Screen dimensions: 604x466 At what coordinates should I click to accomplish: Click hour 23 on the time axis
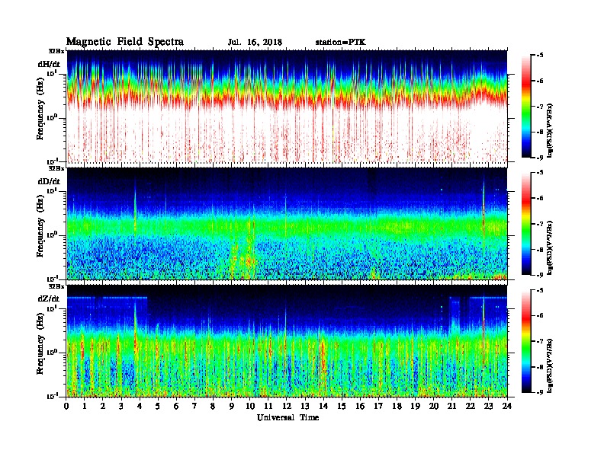tap(489, 406)
